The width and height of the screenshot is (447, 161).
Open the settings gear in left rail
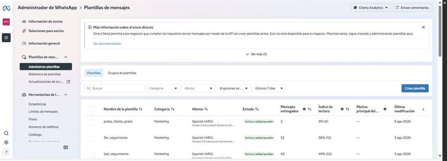pos(6,142)
